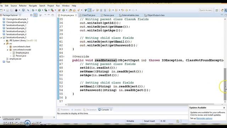Maximize the Package Explorer panel
227x128 pixels.
(52, 15)
